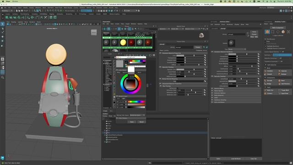Open the Graph menu in Hypershade
The height and width of the screenshot is (165, 293).
point(127,24)
